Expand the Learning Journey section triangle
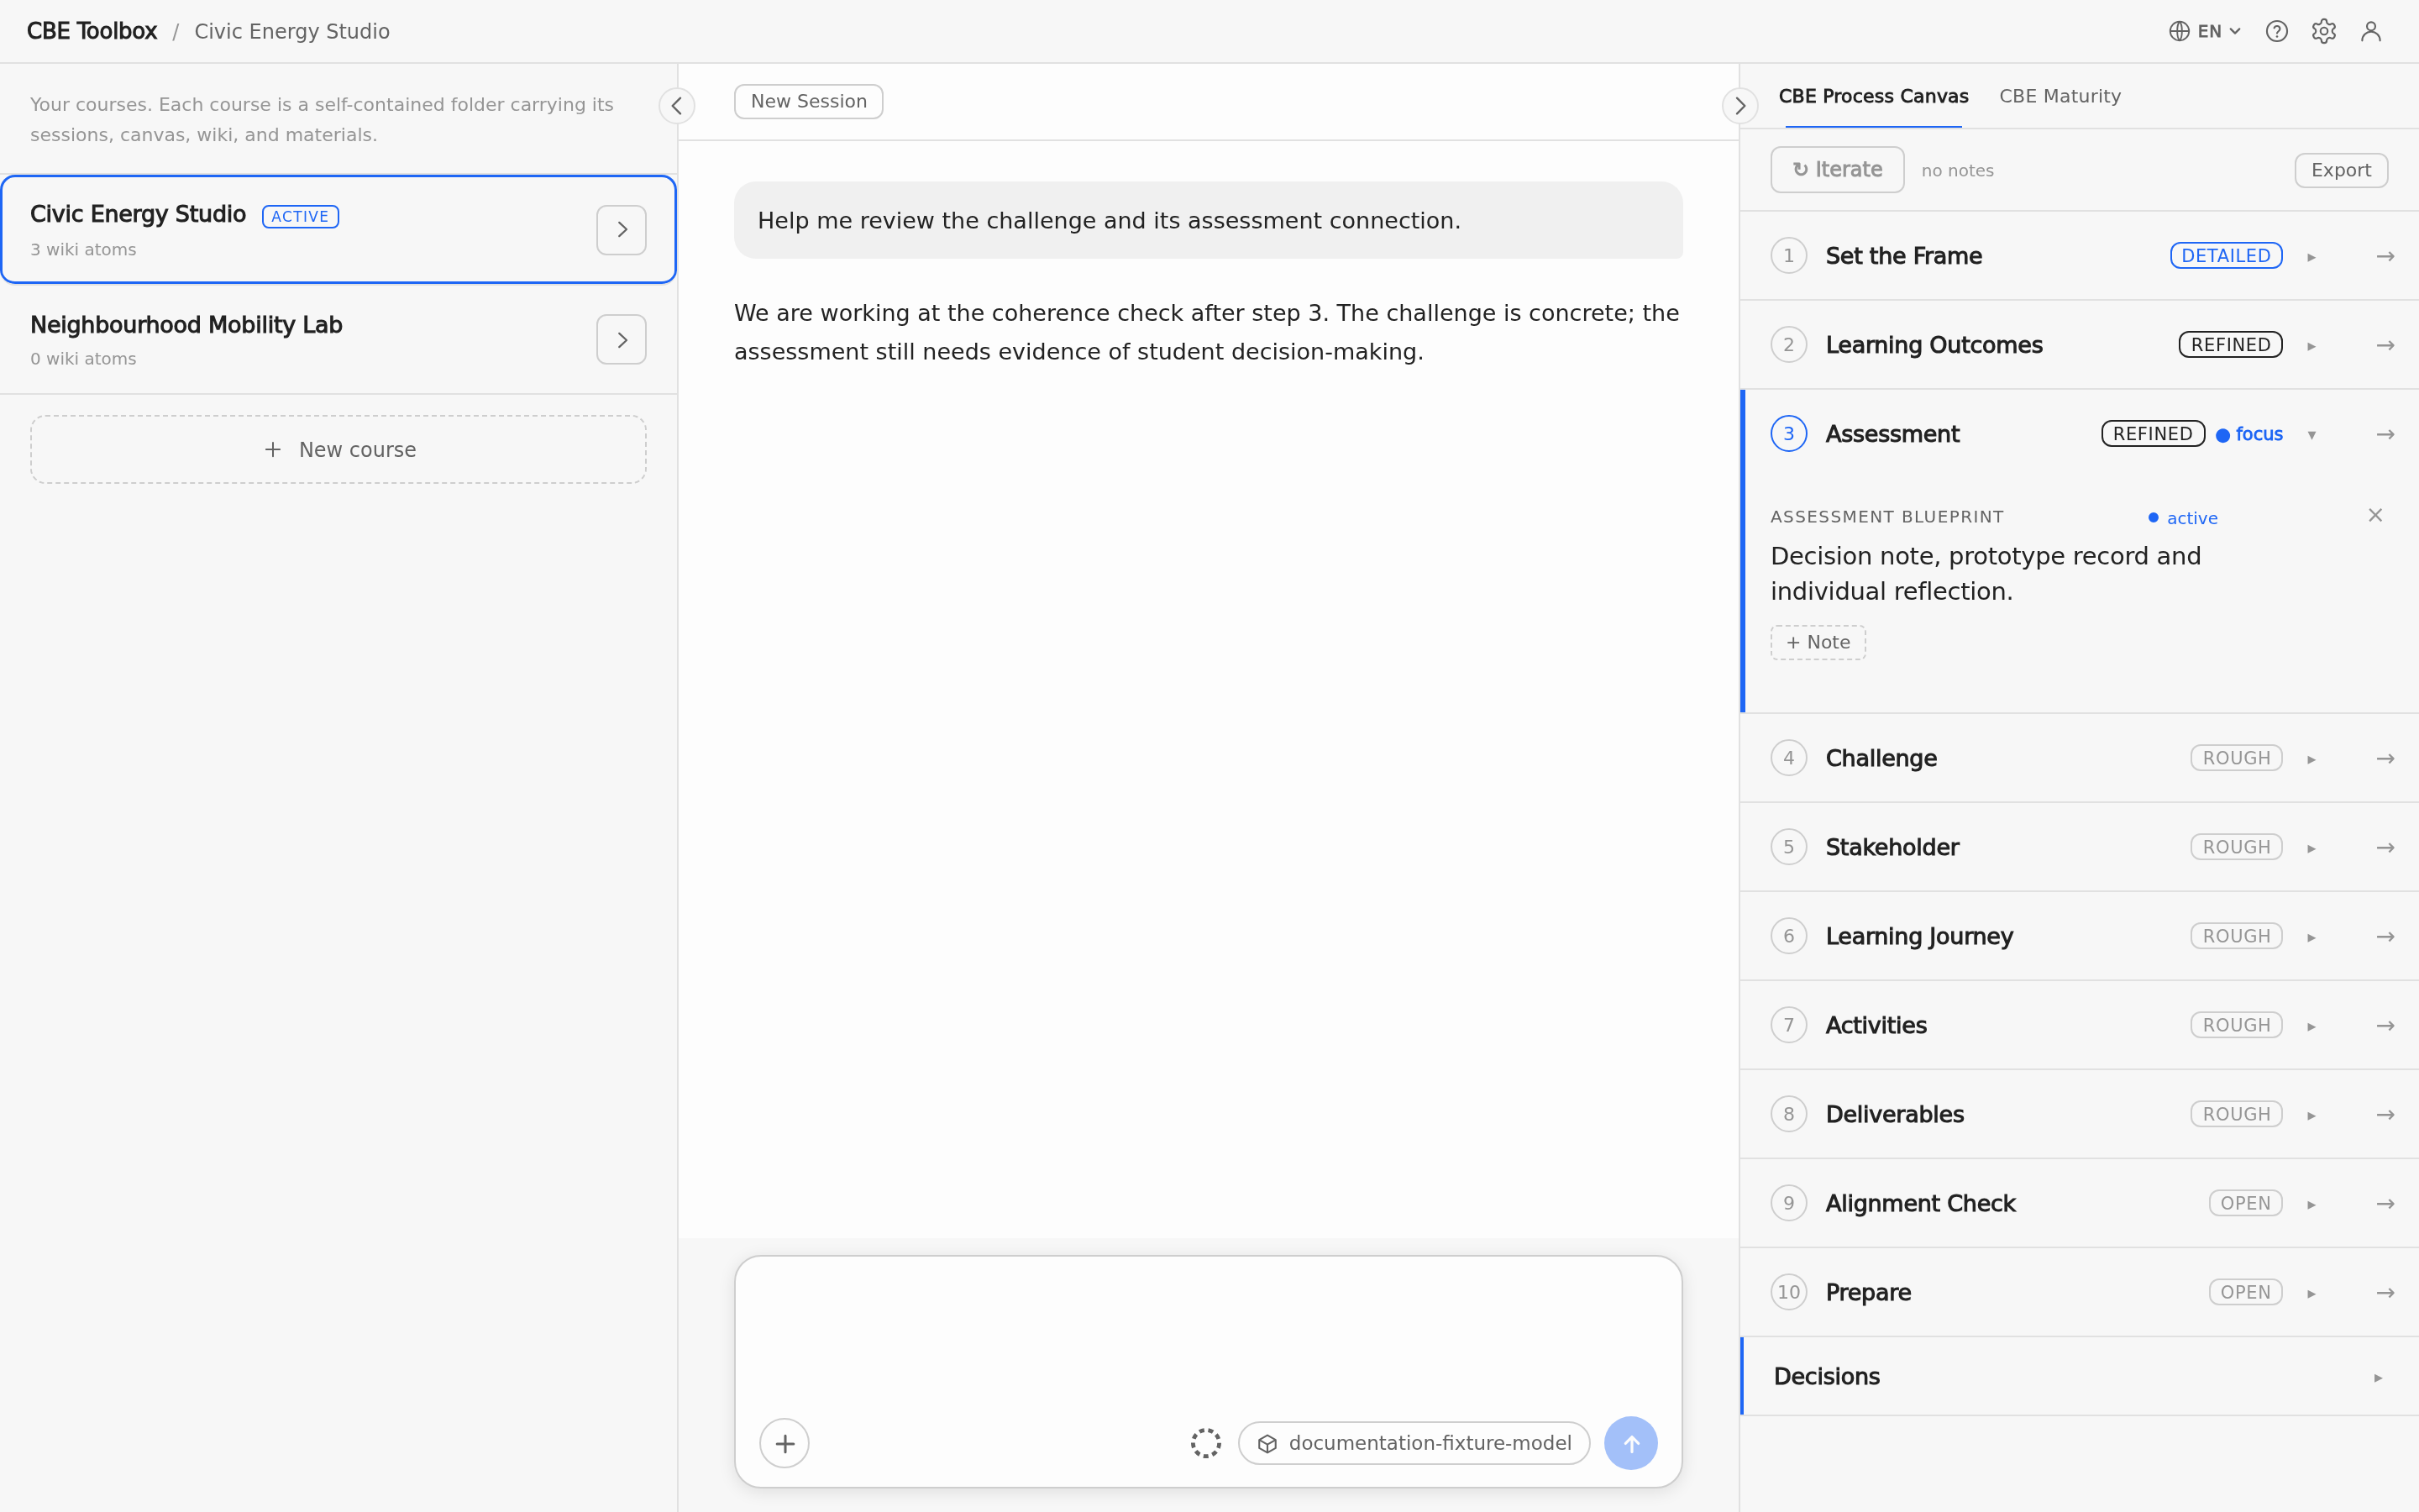This screenshot has height=1512, width=2419. [2311, 938]
